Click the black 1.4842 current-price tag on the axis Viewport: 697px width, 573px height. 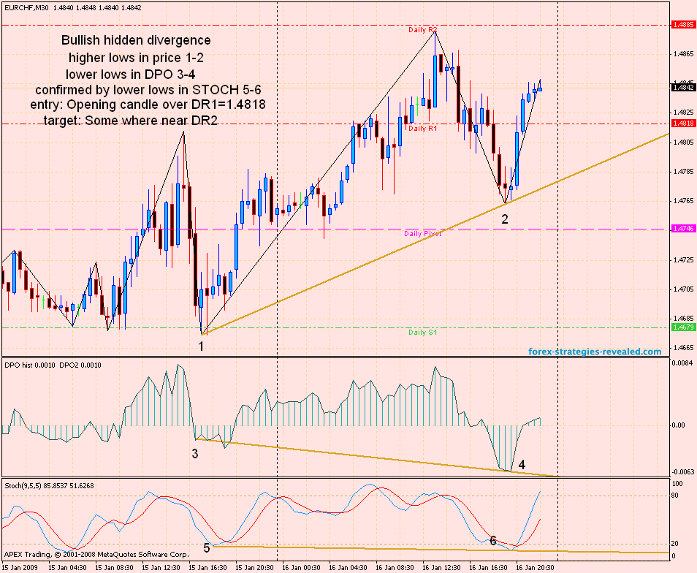[x=683, y=88]
